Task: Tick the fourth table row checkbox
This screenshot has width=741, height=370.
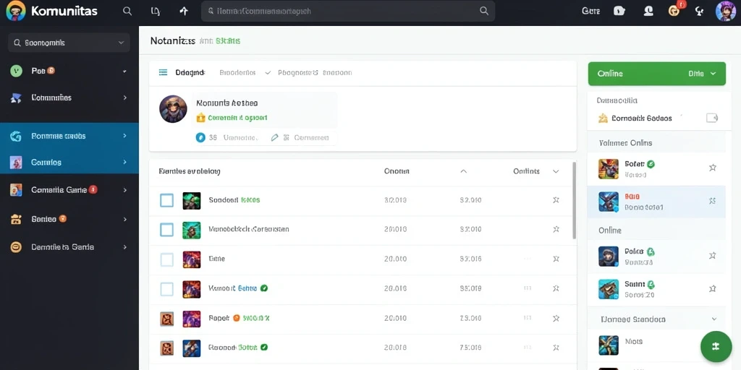Action: pyautogui.click(x=167, y=288)
